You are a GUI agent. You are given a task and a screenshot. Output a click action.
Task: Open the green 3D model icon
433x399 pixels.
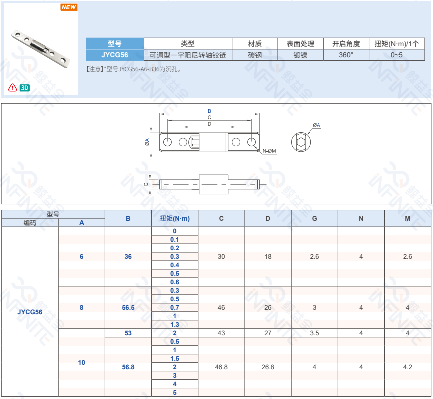[24, 88]
